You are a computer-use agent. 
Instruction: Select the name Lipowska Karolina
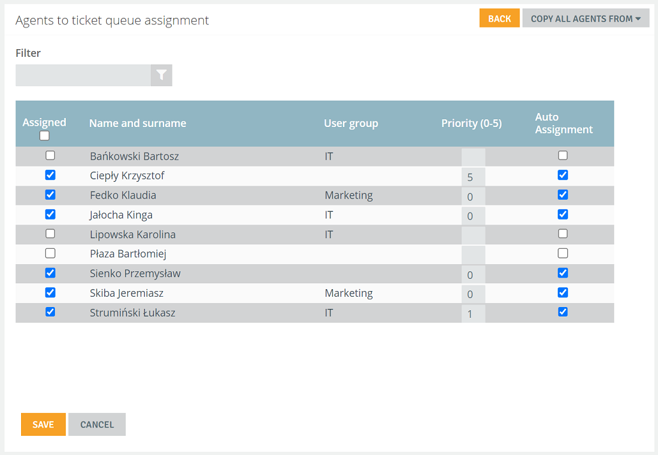click(x=133, y=234)
